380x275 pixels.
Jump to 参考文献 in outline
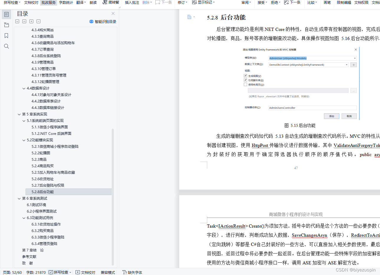coord(29,257)
